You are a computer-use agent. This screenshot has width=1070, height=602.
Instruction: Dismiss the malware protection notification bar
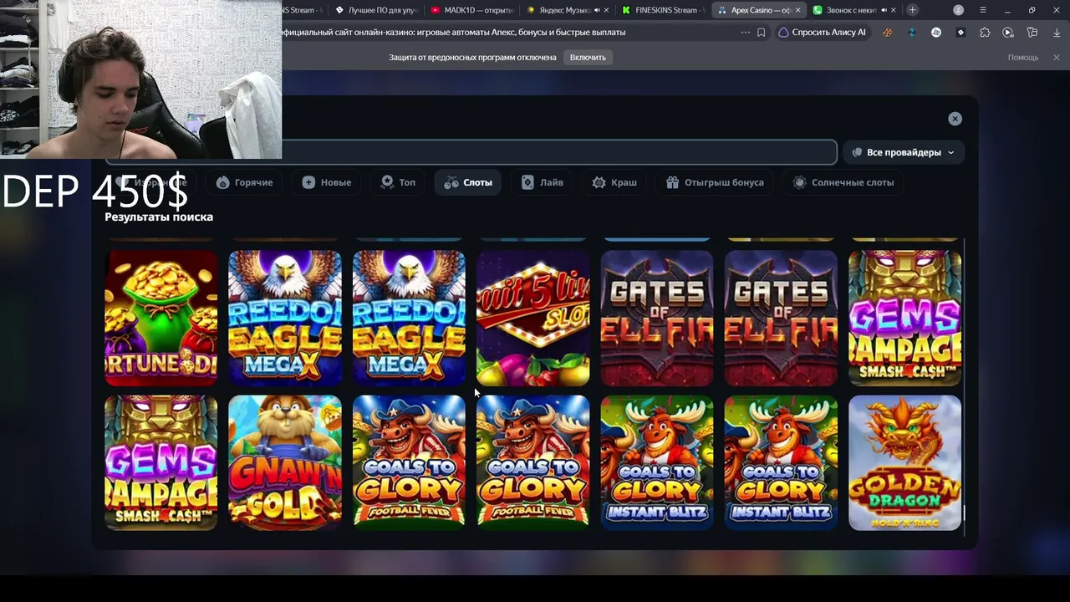point(1056,57)
